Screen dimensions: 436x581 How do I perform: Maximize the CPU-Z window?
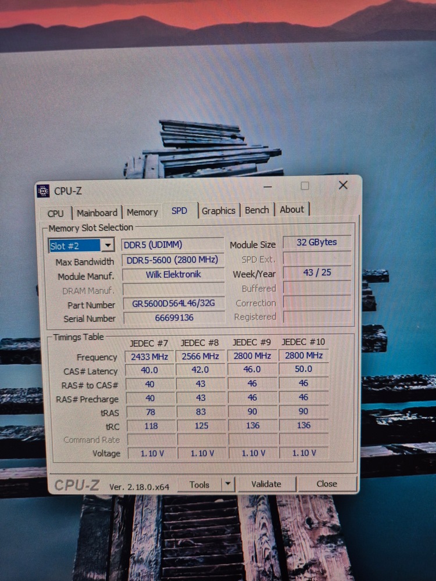[305, 186]
